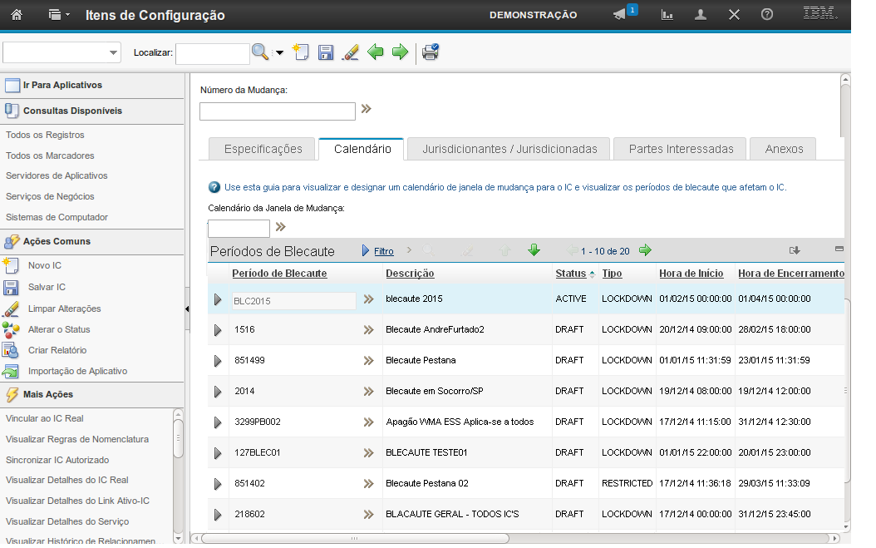This screenshot has height=548, width=876.
Task: Open the Go To menu dropdown in header
Action: [x=58, y=15]
